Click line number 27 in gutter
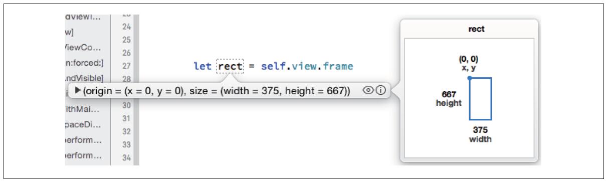Image resolution: width=609 pixels, height=182 pixels. 126,66
